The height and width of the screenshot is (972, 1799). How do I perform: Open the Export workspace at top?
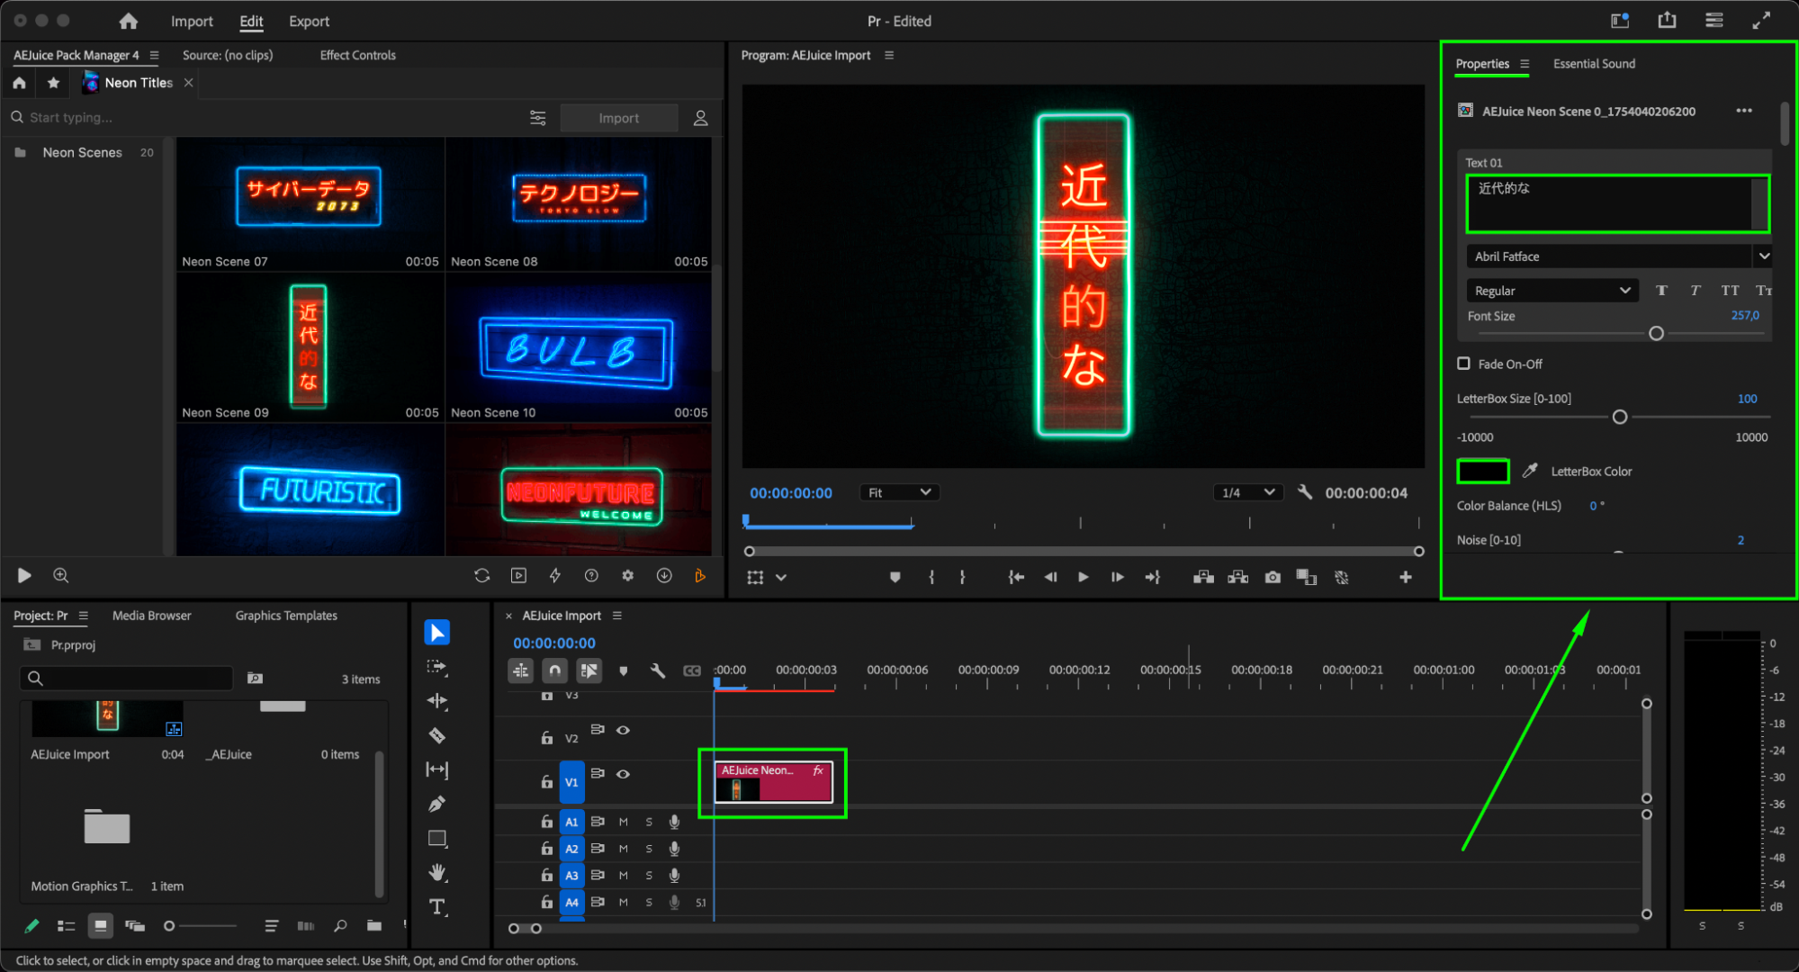309,21
